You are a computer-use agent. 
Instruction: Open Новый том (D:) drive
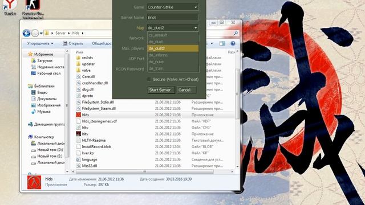pos(50,150)
